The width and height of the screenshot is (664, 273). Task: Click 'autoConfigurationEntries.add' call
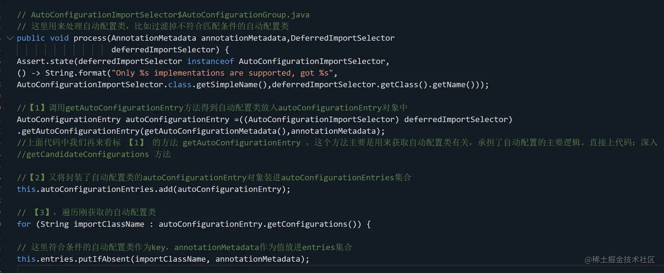click(x=107, y=189)
